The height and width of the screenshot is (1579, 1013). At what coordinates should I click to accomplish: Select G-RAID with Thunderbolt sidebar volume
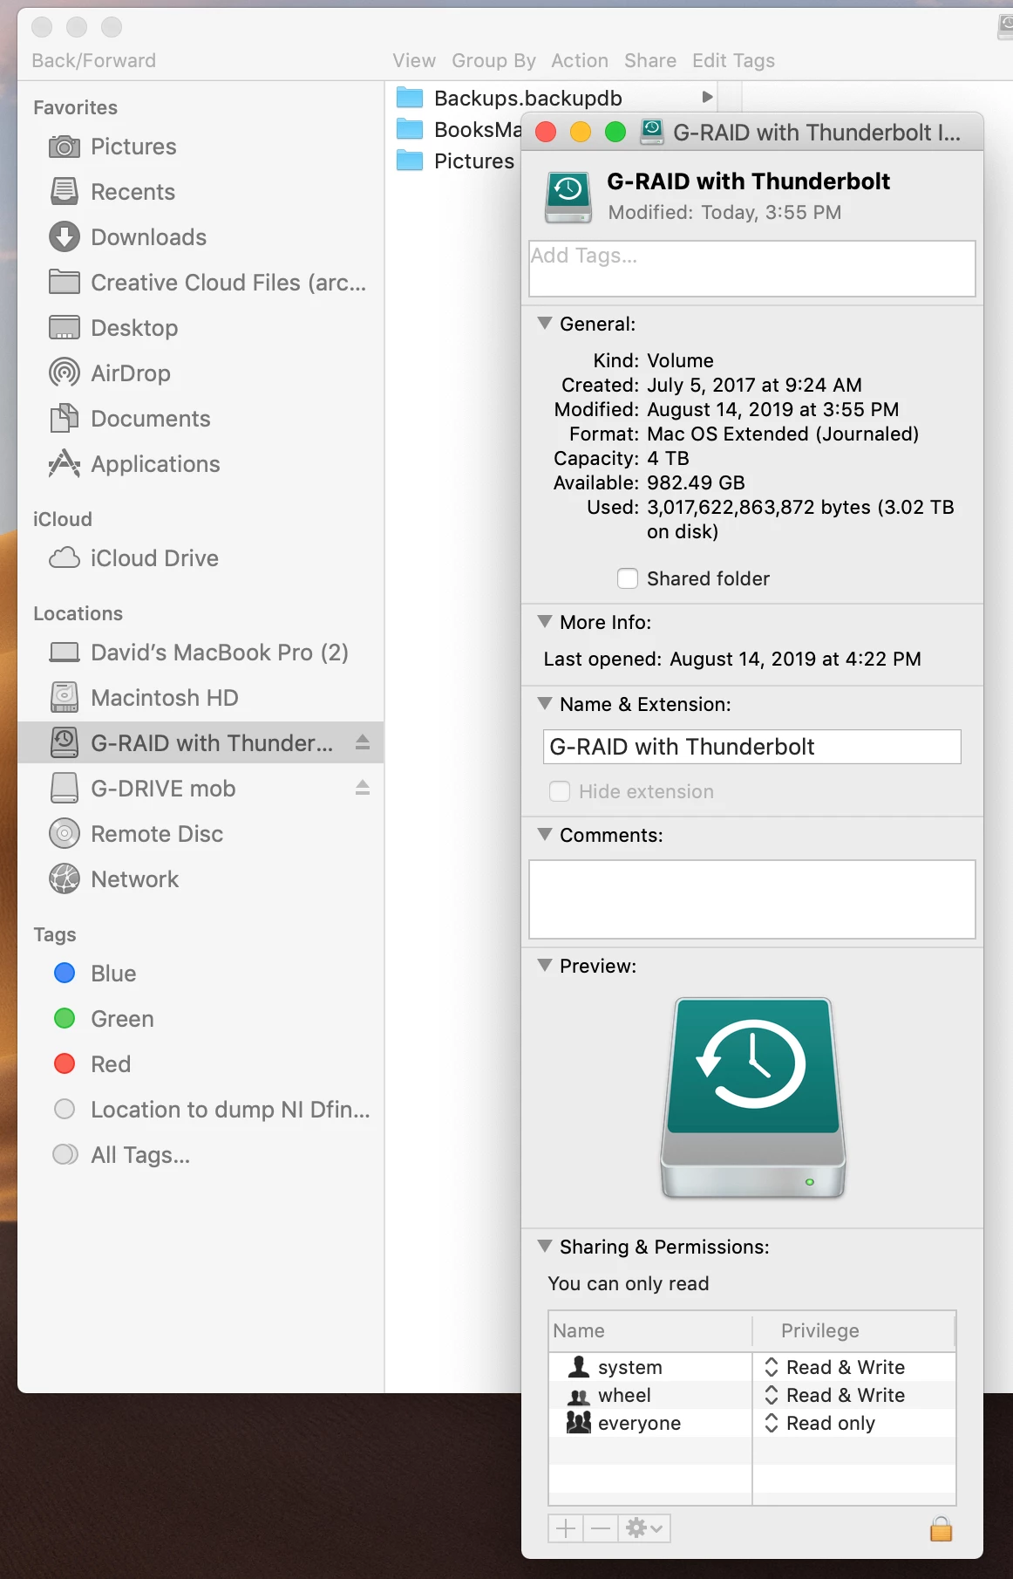point(201,743)
